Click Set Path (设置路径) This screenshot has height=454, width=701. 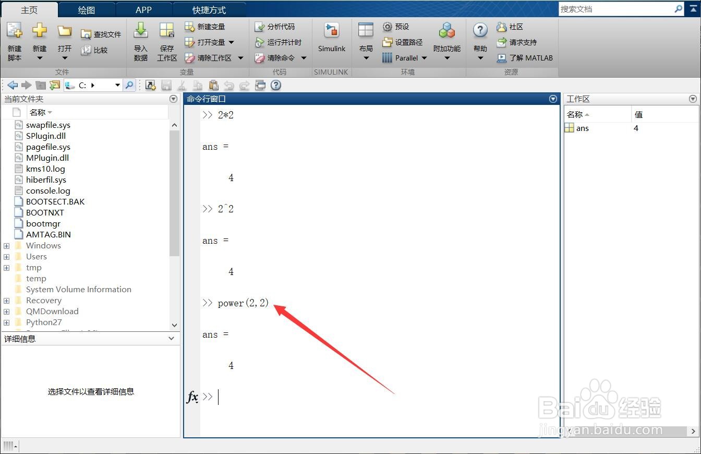point(402,42)
